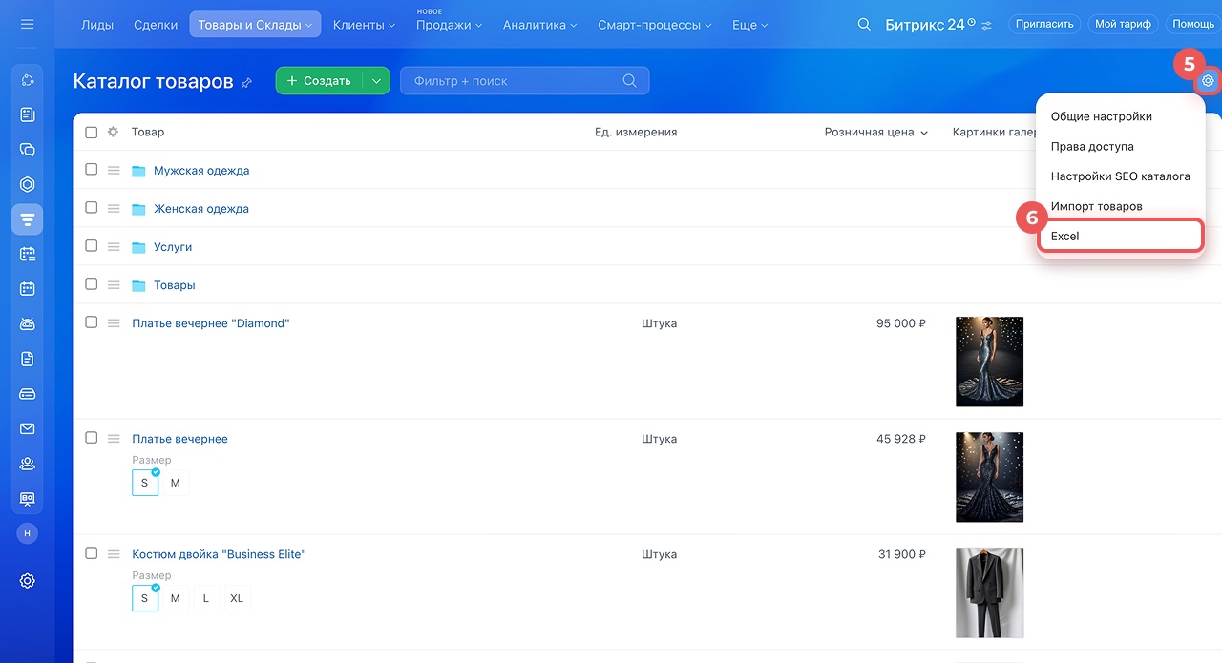The image size is (1222, 663).
Task: Open the calendar icon in left sidebar
Action: (x=27, y=288)
